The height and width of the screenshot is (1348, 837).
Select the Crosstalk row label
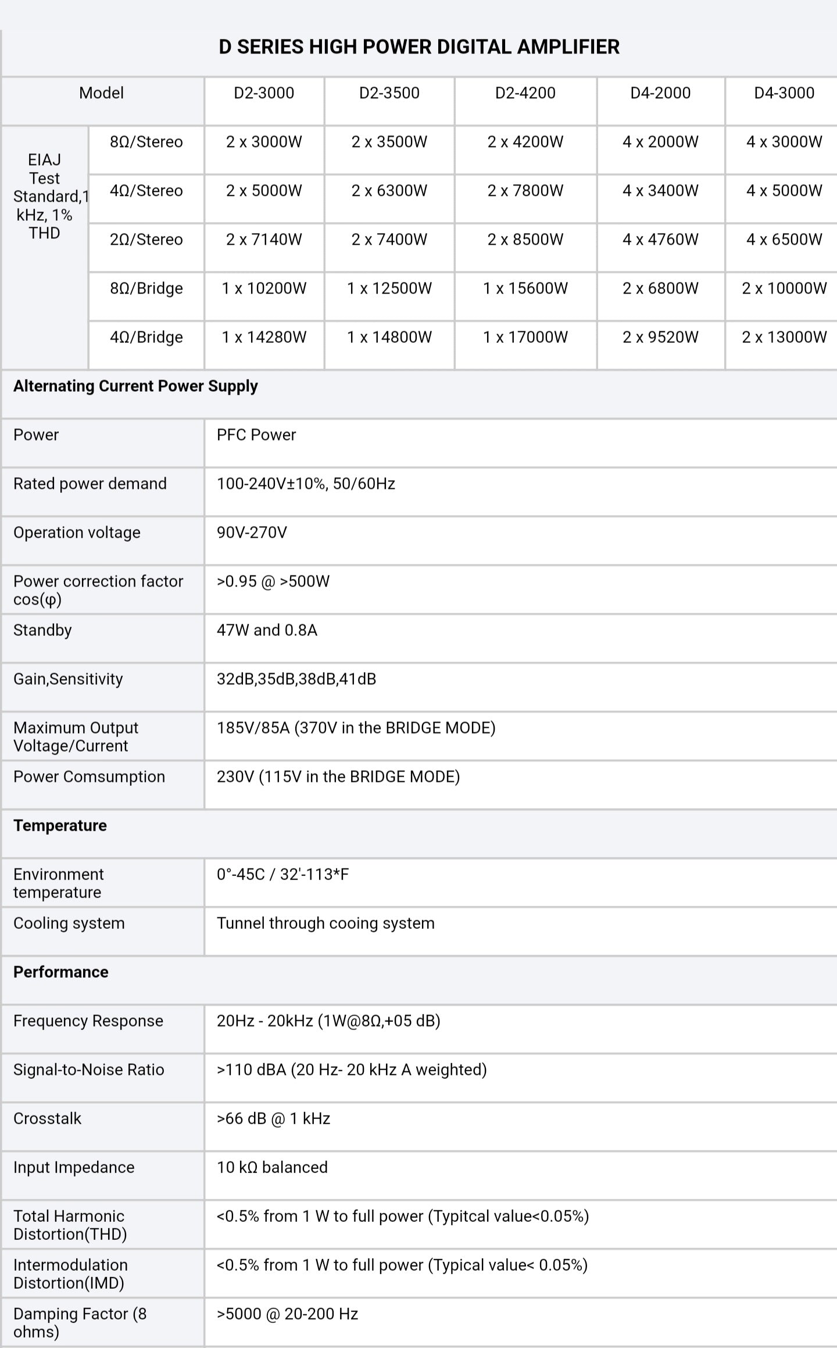47,1118
